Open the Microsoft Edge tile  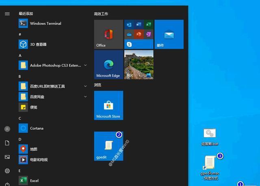[108, 65]
